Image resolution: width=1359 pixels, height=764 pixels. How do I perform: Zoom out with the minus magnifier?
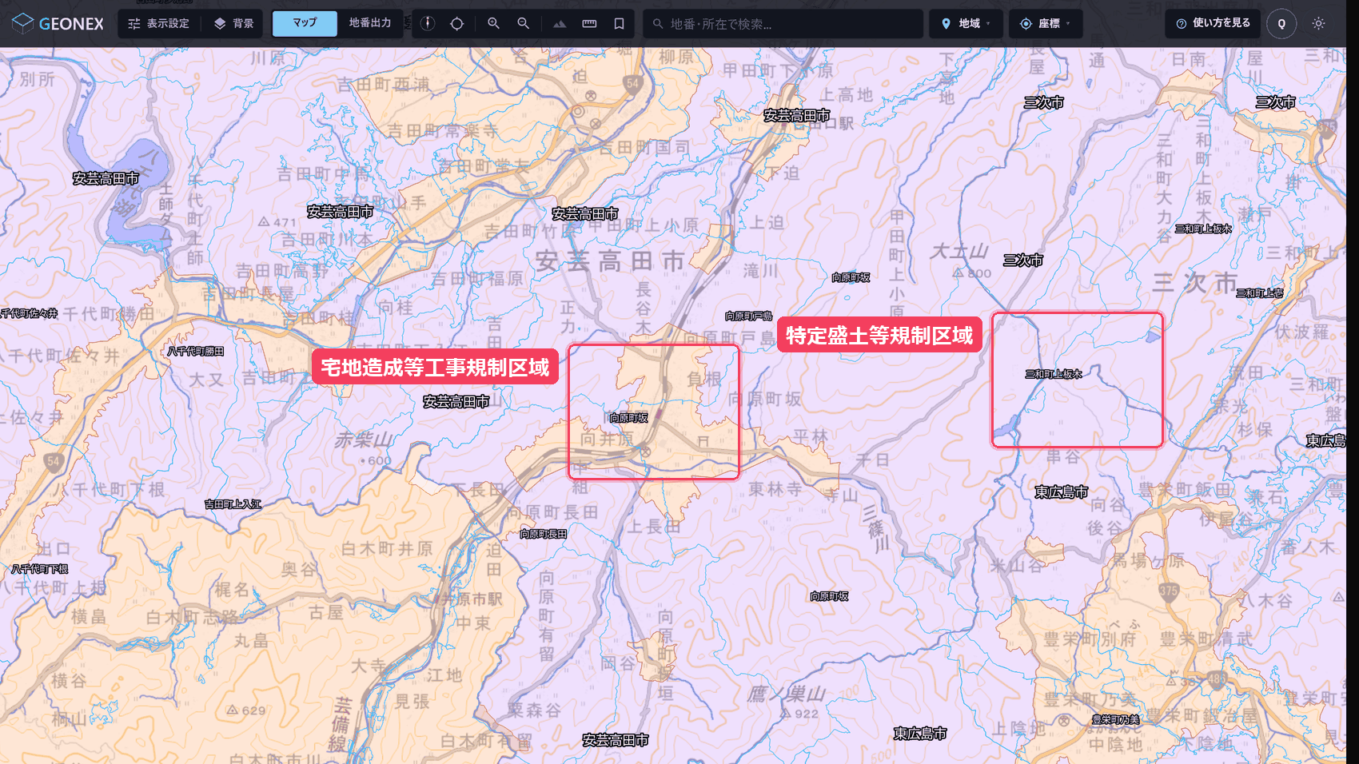[523, 23]
